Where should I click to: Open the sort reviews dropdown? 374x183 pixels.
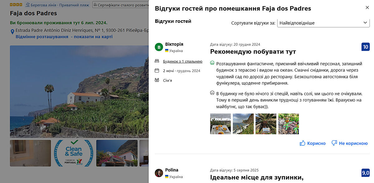[323, 23]
